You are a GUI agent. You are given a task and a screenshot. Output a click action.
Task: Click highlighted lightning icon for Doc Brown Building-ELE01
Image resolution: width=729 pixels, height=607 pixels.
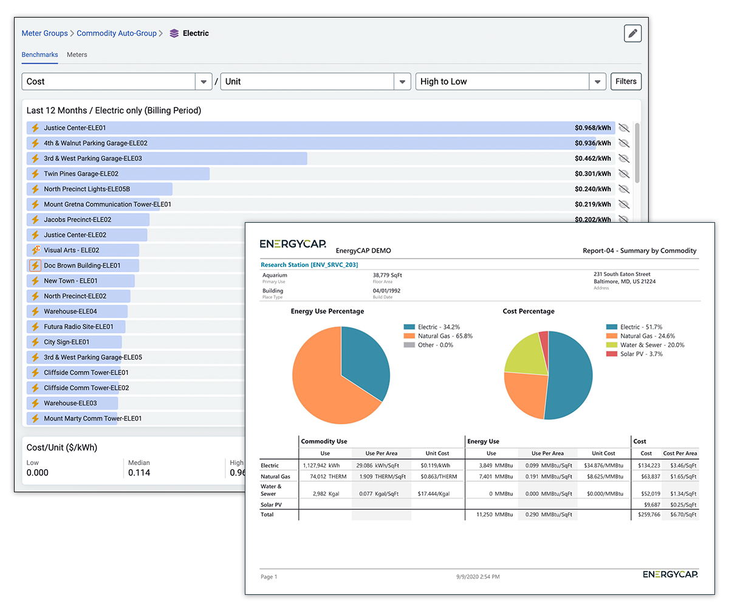35,265
